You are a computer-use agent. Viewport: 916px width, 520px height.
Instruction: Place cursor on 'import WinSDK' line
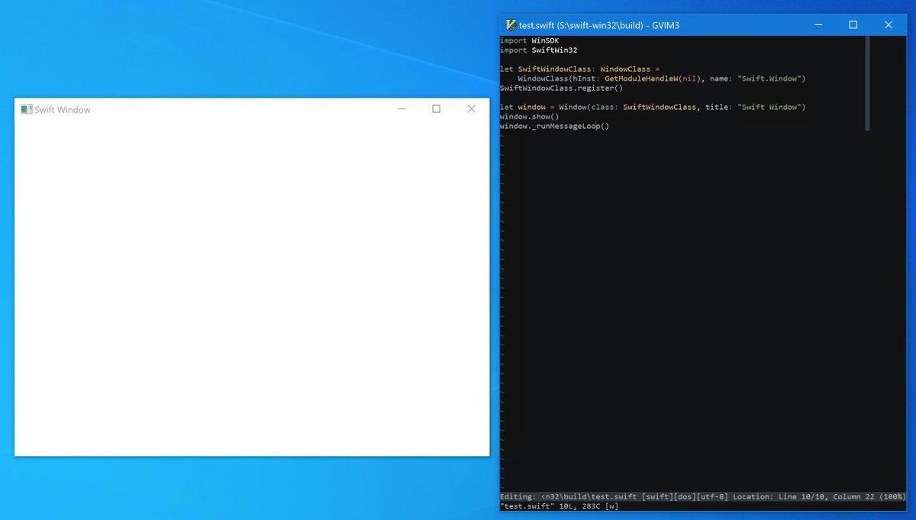[530, 40]
